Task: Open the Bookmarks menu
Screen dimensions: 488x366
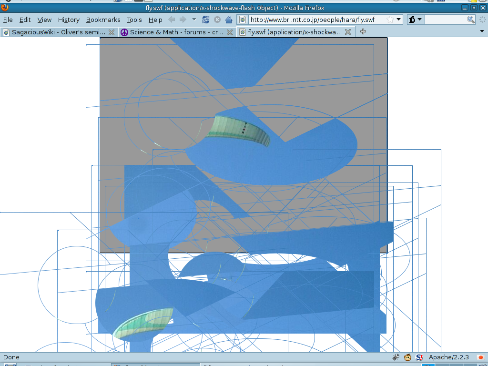Action: click(103, 20)
